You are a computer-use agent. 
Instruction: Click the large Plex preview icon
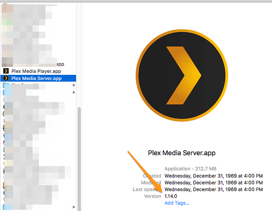click(x=182, y=75)
